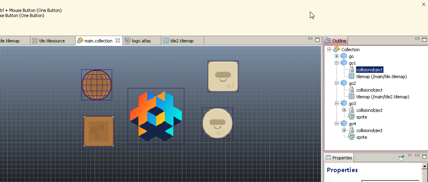The image size is (428, 182).
Task: Click the collisionobject weight icon under go3
Action: pos(352,110)
